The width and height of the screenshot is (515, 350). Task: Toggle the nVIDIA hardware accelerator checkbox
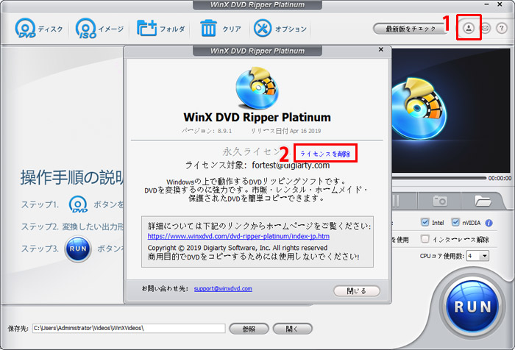pos(455,222)
